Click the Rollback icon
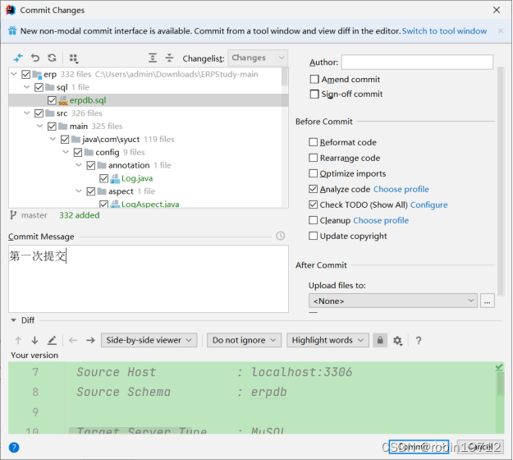The width and height of the screenshot is (513, 460). pyautogui.click(x=35, y=58)
